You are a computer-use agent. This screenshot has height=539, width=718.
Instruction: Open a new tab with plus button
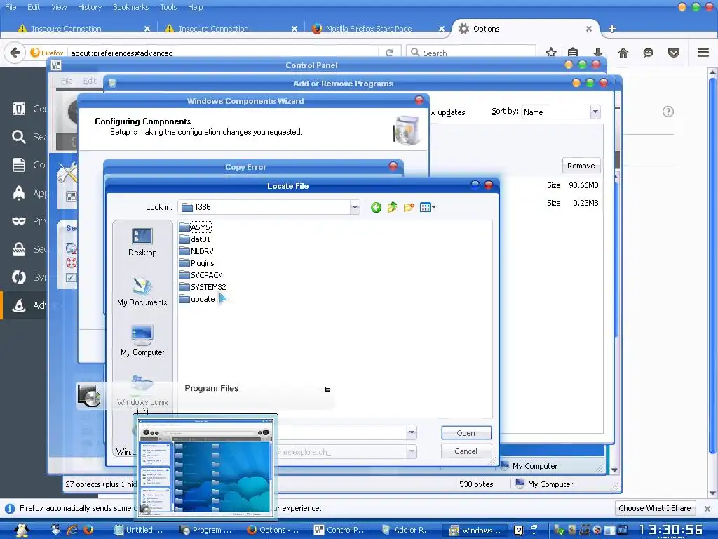coord(612,29)
